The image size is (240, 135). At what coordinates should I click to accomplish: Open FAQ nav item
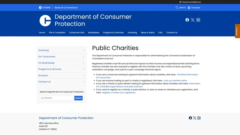pos(160,32)
